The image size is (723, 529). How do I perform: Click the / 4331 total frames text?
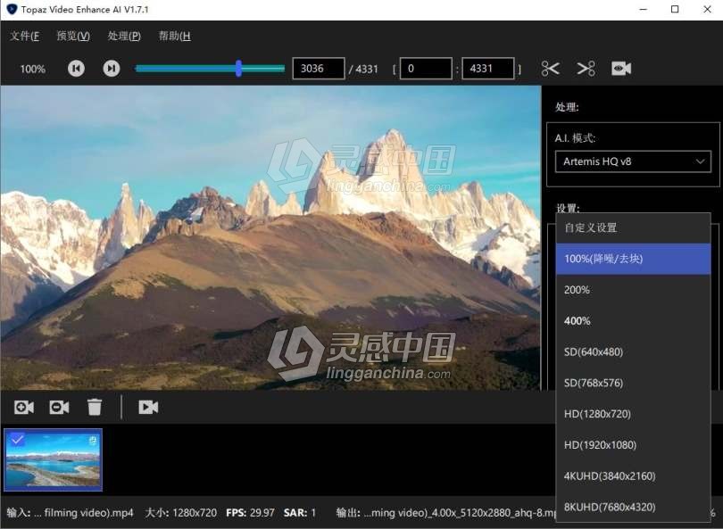pyautogui.click(x=363, y=69)
